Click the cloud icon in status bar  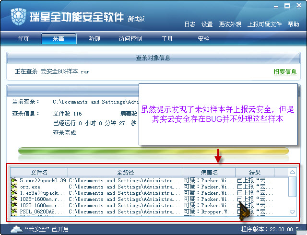click(17, 229)
